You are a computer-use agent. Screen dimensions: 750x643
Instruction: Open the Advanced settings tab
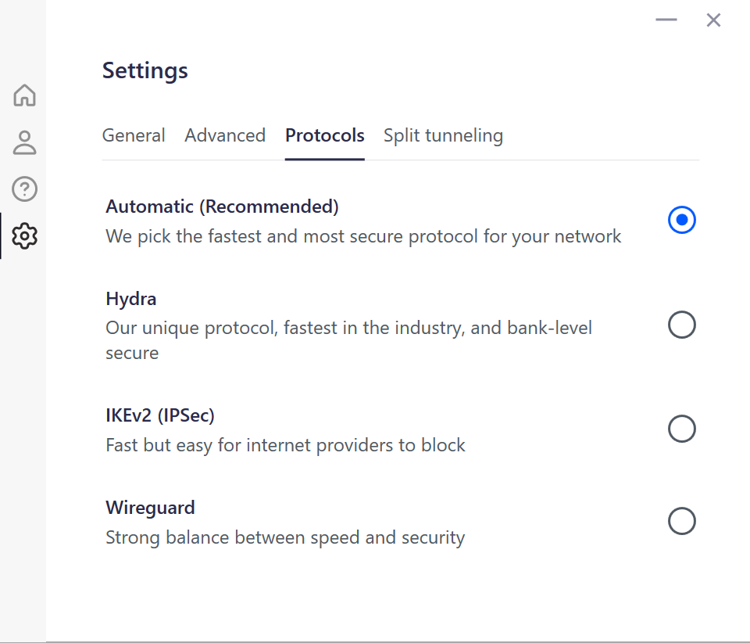[225, 135]
